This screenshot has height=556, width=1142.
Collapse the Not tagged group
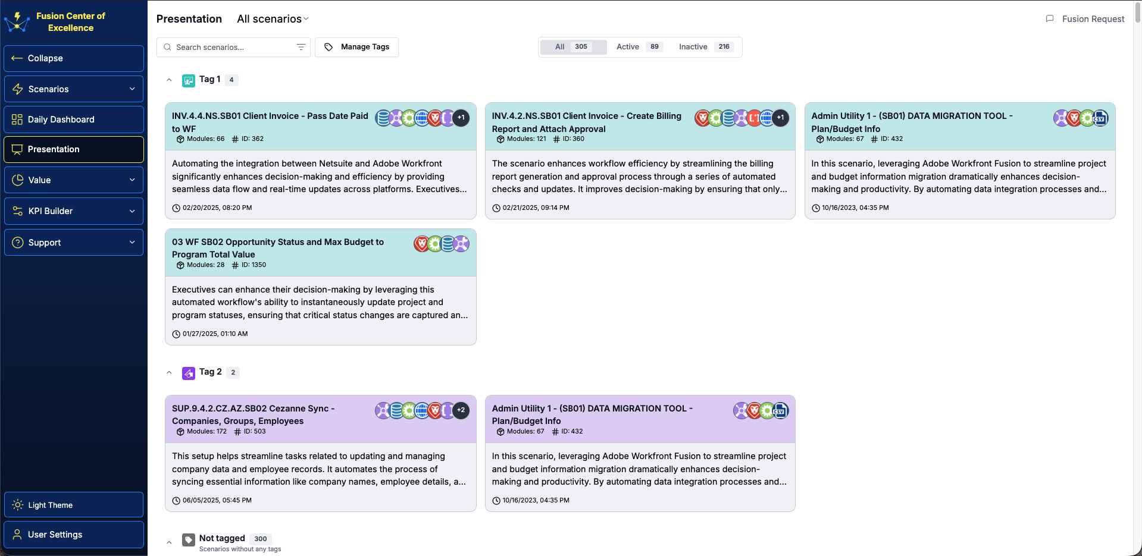point(169,542)
